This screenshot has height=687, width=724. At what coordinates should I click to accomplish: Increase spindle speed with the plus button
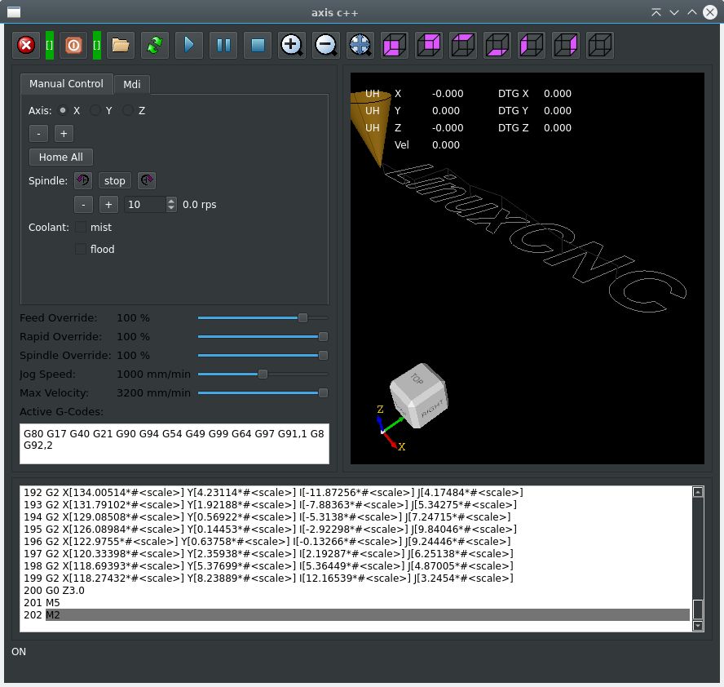click(108, 204)
